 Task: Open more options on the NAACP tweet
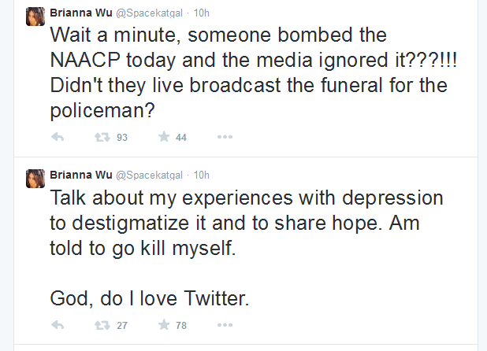[225, 137]
